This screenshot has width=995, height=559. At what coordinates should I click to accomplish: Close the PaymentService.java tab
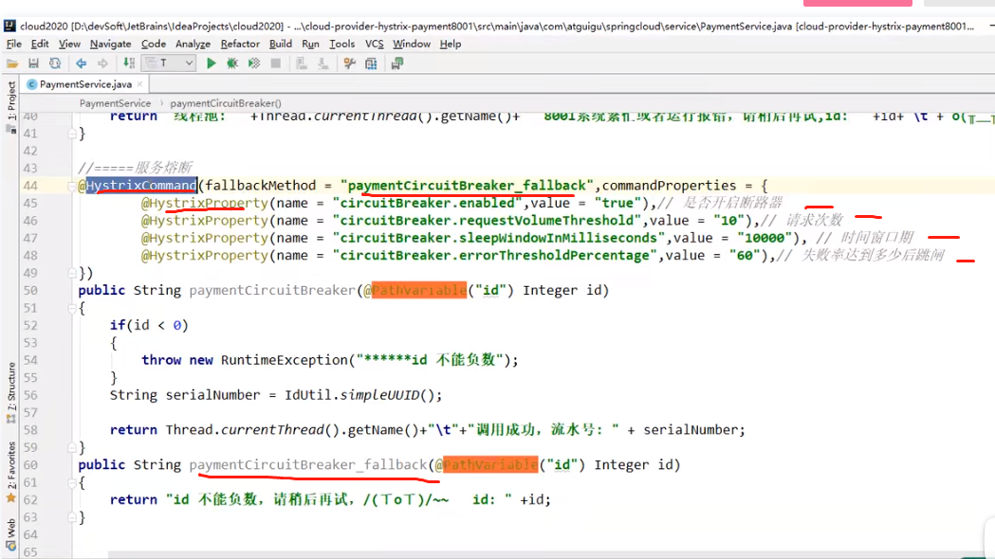pyautogui.click(x=139, y=84)
